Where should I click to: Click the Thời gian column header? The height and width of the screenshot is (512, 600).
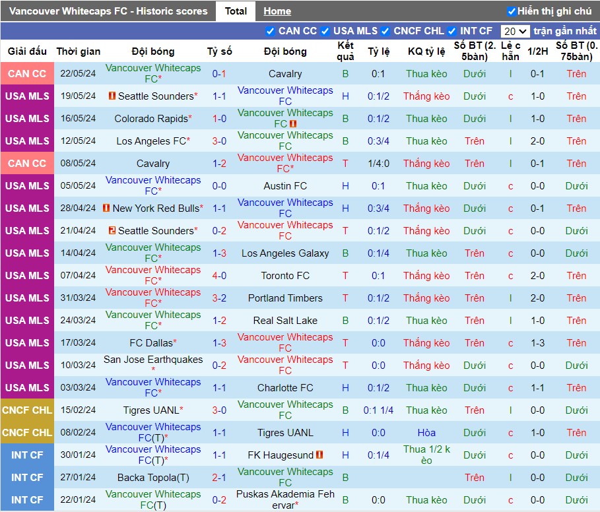pos(79,51)
